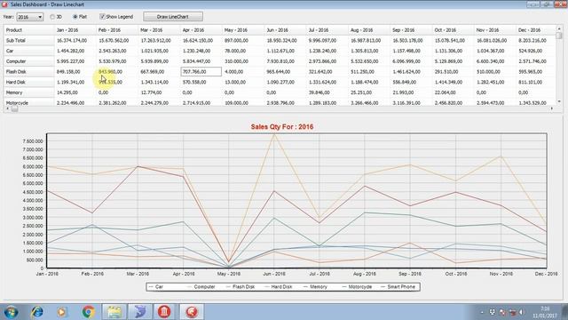This screenshot has width=568, height=320.
Task: Click the Mar - 2016 column header
Action: (x=160, y=30)
